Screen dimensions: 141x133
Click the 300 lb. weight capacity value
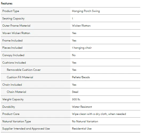point(76,99)
